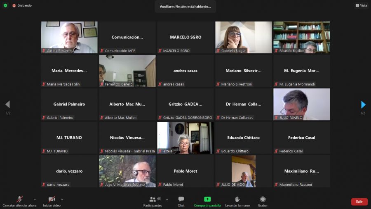
Task: Select the MARCELO SGRO participant tile
Action: pyautogui.click(x=185, y=38)
